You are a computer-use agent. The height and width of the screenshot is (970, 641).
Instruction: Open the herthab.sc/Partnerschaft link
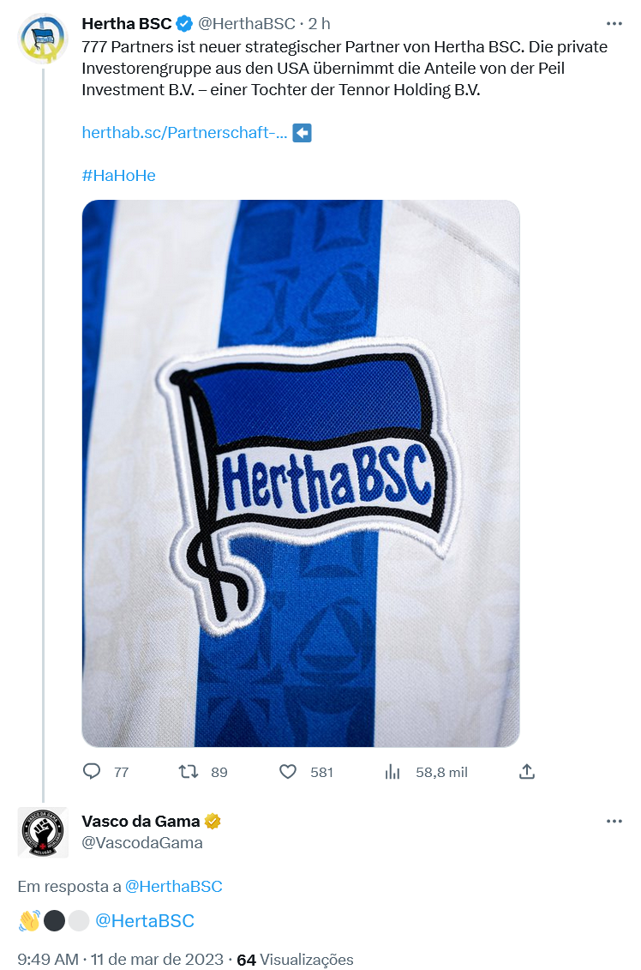[184, 133]
